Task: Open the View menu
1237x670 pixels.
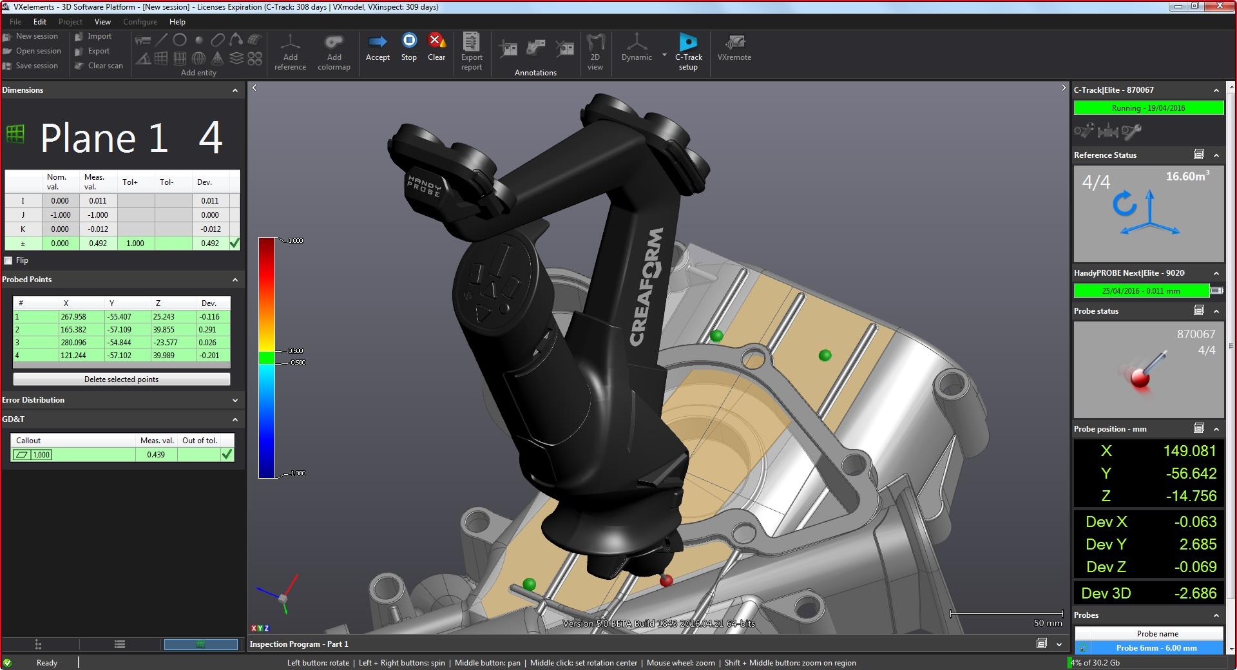Action: [102, 22]
